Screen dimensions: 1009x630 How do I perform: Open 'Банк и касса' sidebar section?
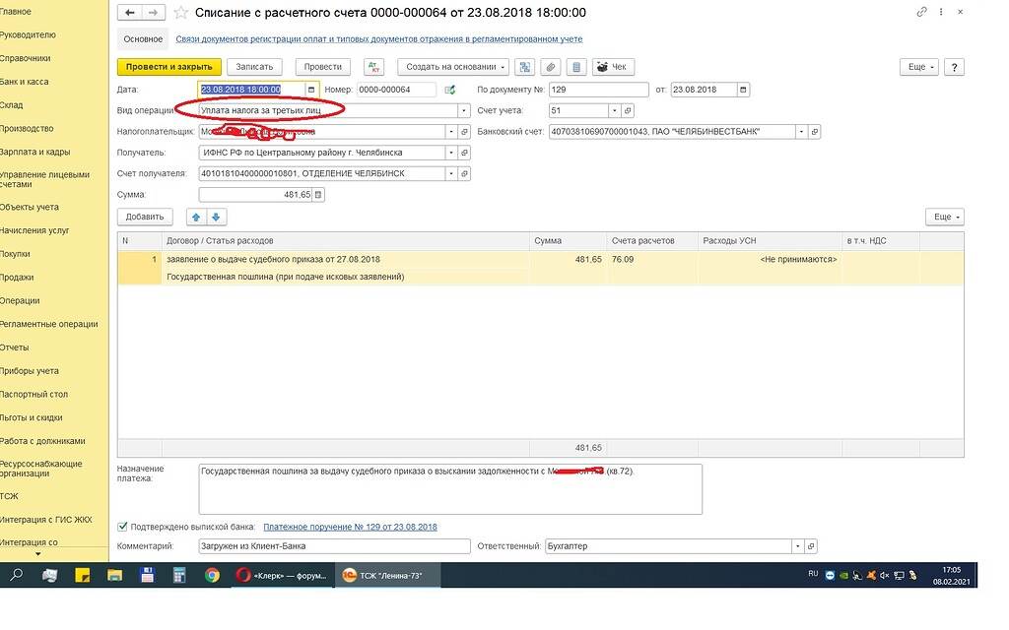pos(25,82)
